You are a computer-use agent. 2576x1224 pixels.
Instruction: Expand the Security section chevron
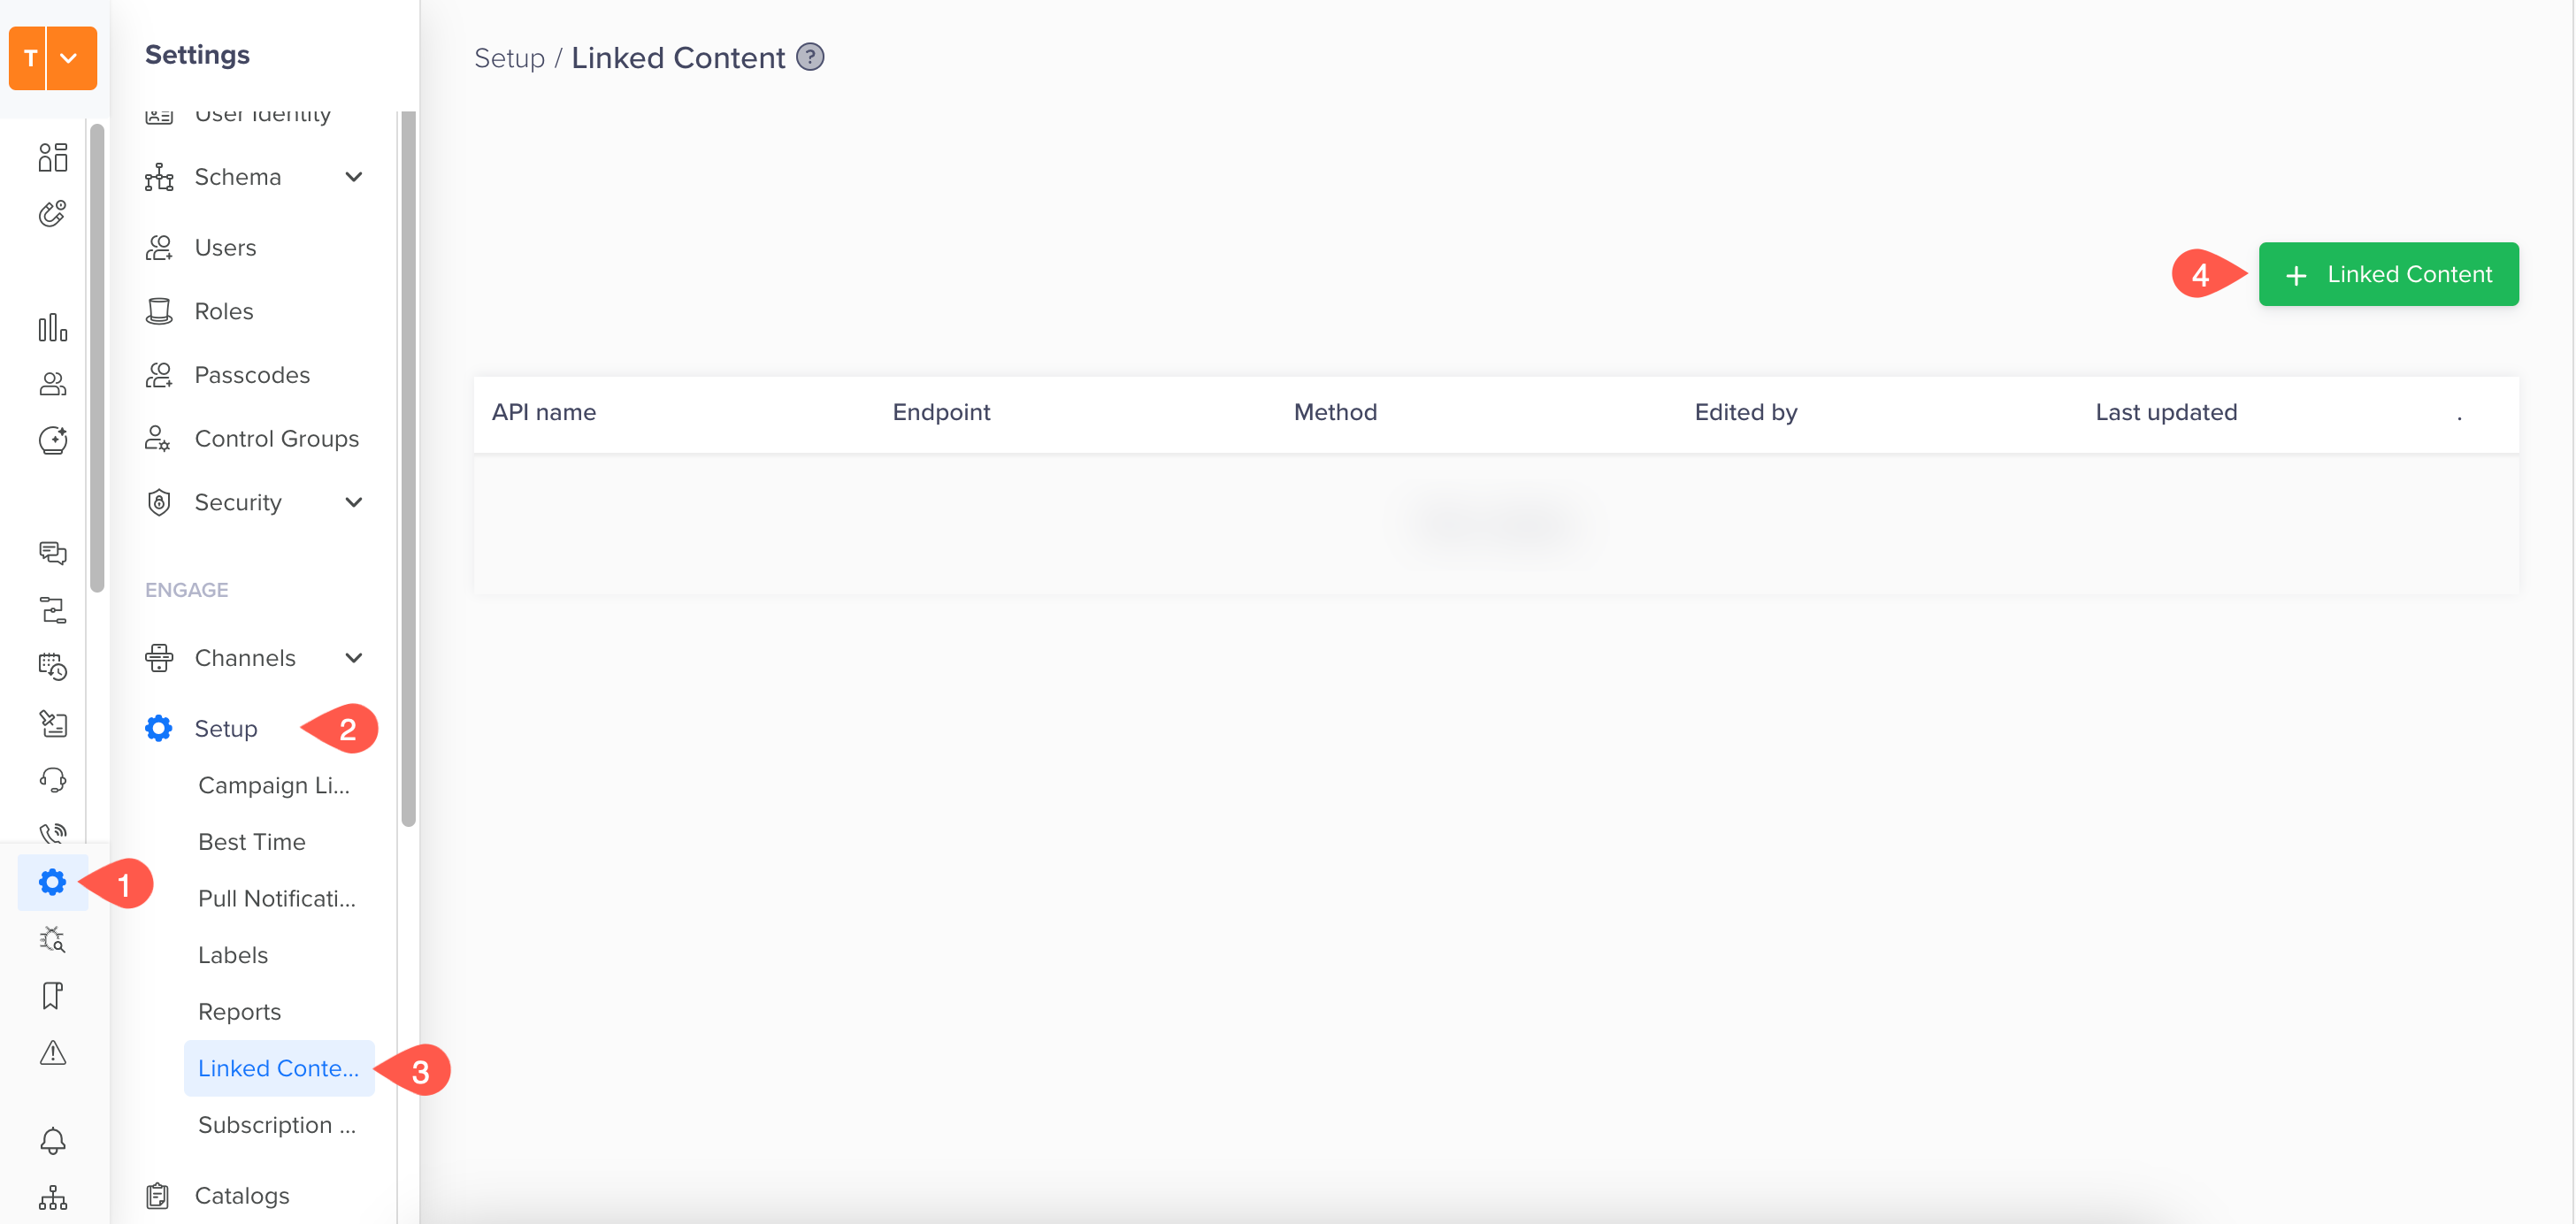353,502
